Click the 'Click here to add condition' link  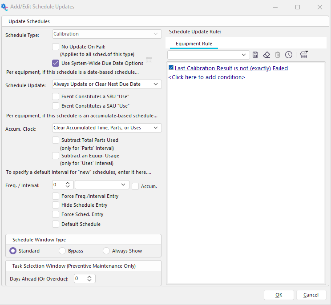pyautogui.click(x=206, y=77)
